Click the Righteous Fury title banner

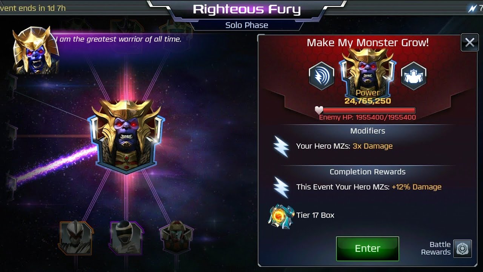247,9
